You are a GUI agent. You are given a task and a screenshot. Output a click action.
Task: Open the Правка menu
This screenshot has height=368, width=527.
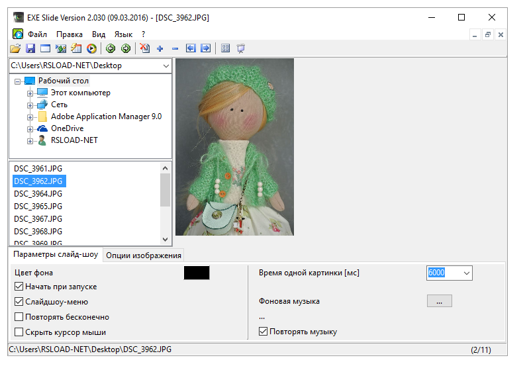point(70,34)
